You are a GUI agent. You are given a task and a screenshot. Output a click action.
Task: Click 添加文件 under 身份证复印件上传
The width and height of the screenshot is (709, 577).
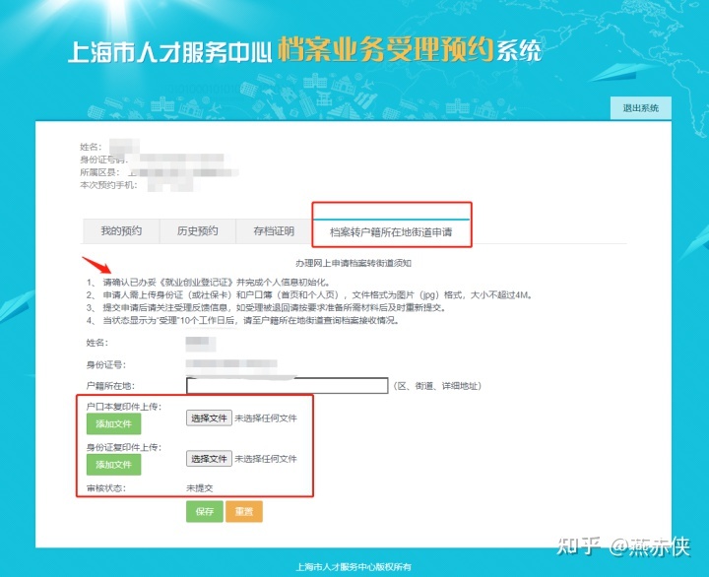pyautogui.click(x=113, y=465)
